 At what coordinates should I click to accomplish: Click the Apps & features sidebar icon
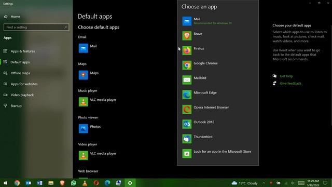5,51
